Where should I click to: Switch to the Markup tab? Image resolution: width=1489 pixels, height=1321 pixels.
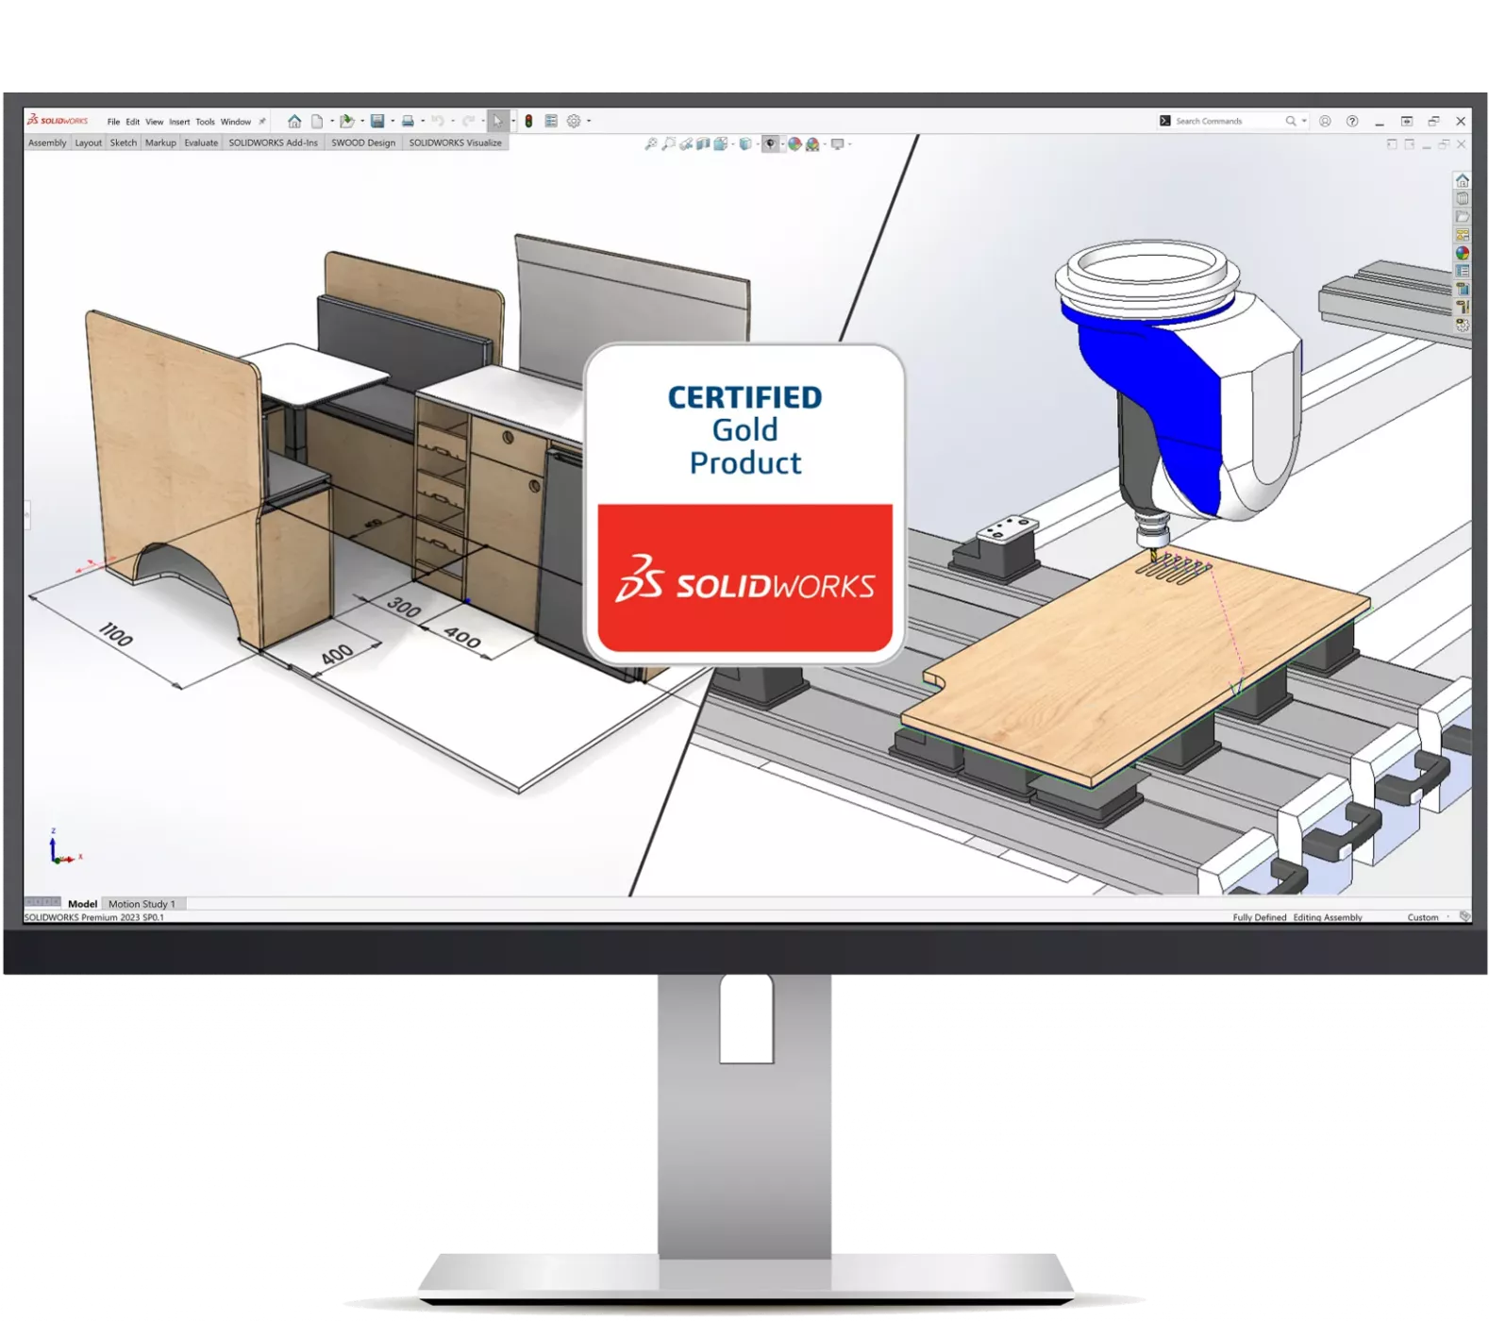click(160, 143)
